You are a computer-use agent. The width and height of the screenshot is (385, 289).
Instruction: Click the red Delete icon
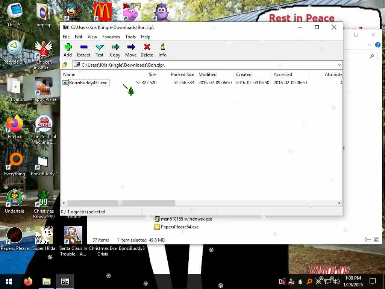pyautogui.click(x=147, y=50)
